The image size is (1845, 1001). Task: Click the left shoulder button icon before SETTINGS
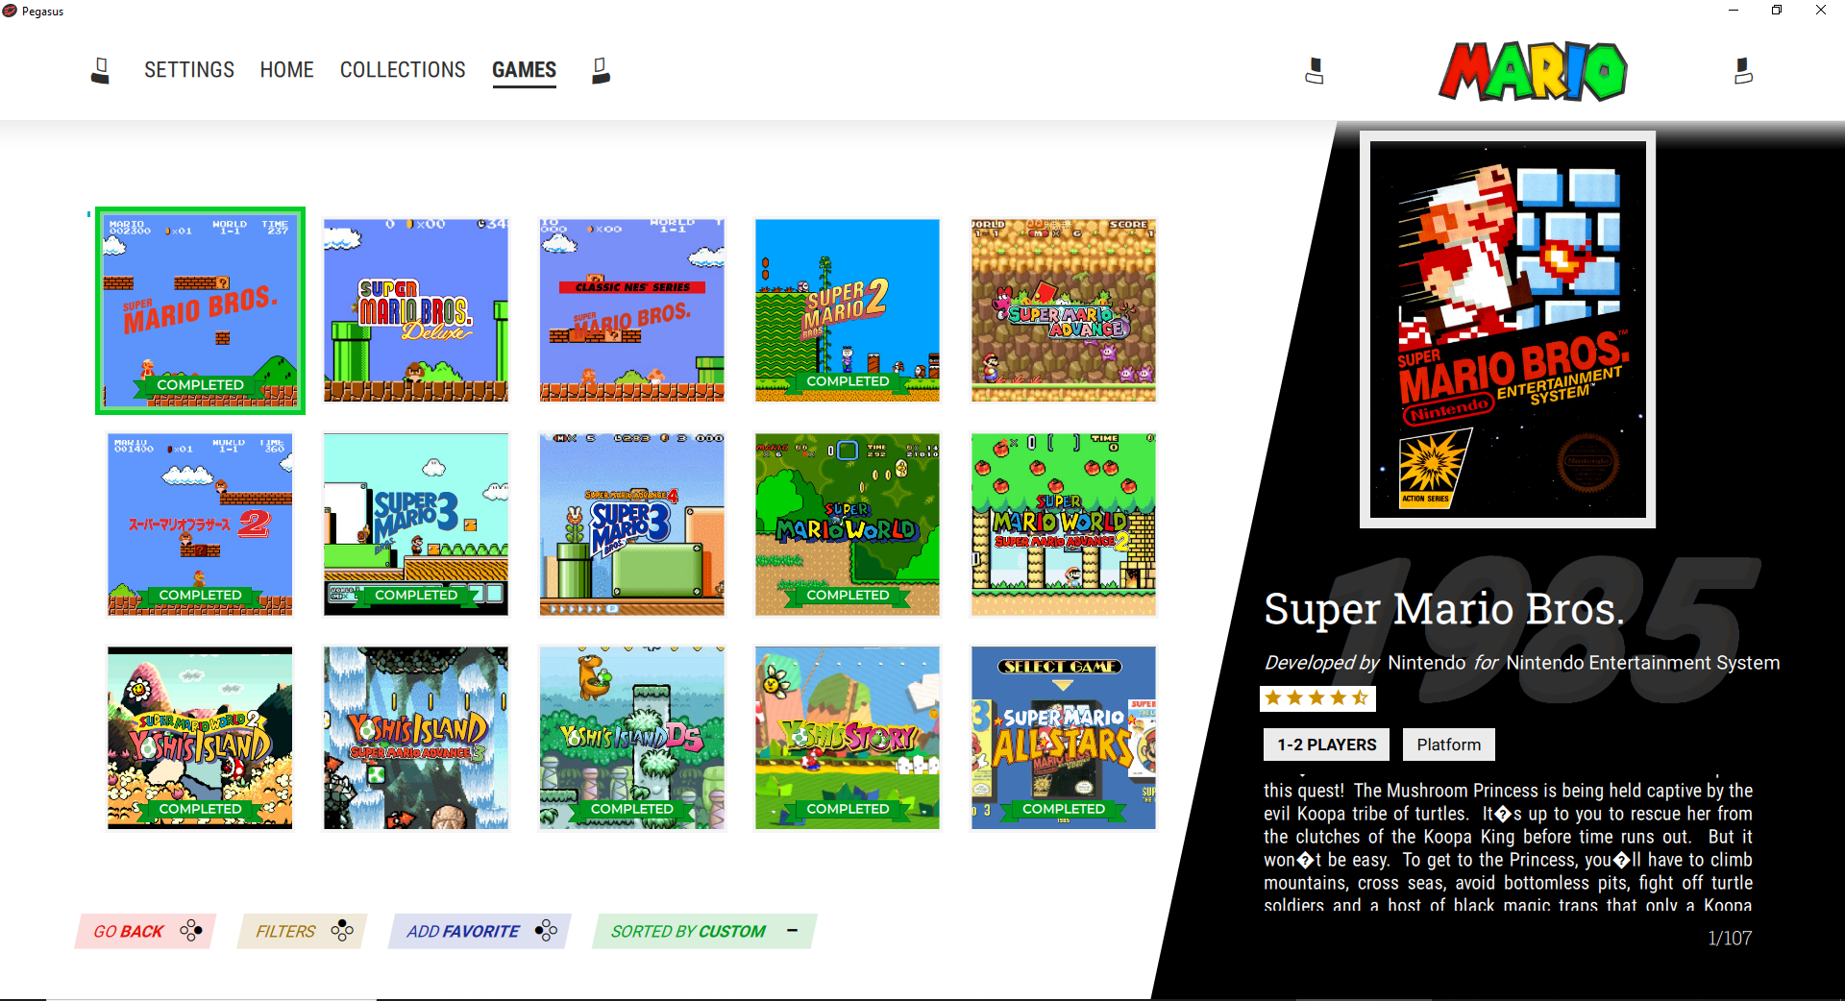100,70
